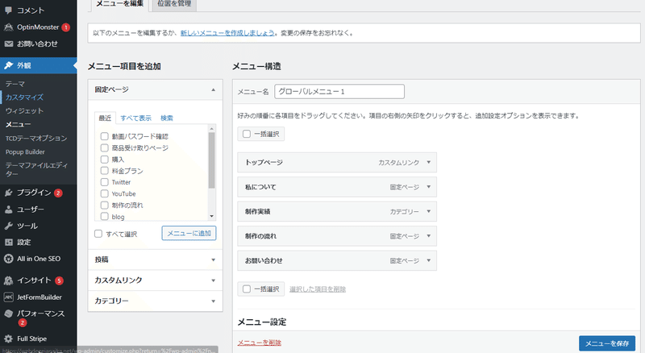Click the page list scroll down arrow

coord(212,217)
